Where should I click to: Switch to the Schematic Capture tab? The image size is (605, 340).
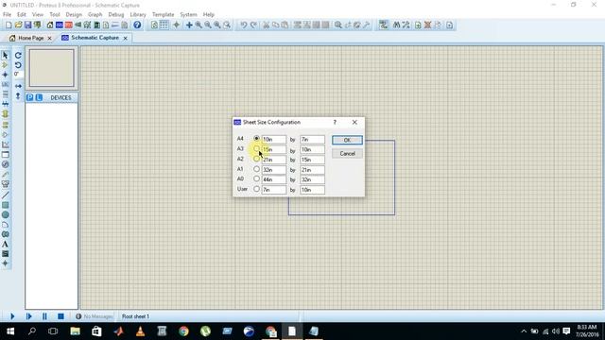click(95, 38)
